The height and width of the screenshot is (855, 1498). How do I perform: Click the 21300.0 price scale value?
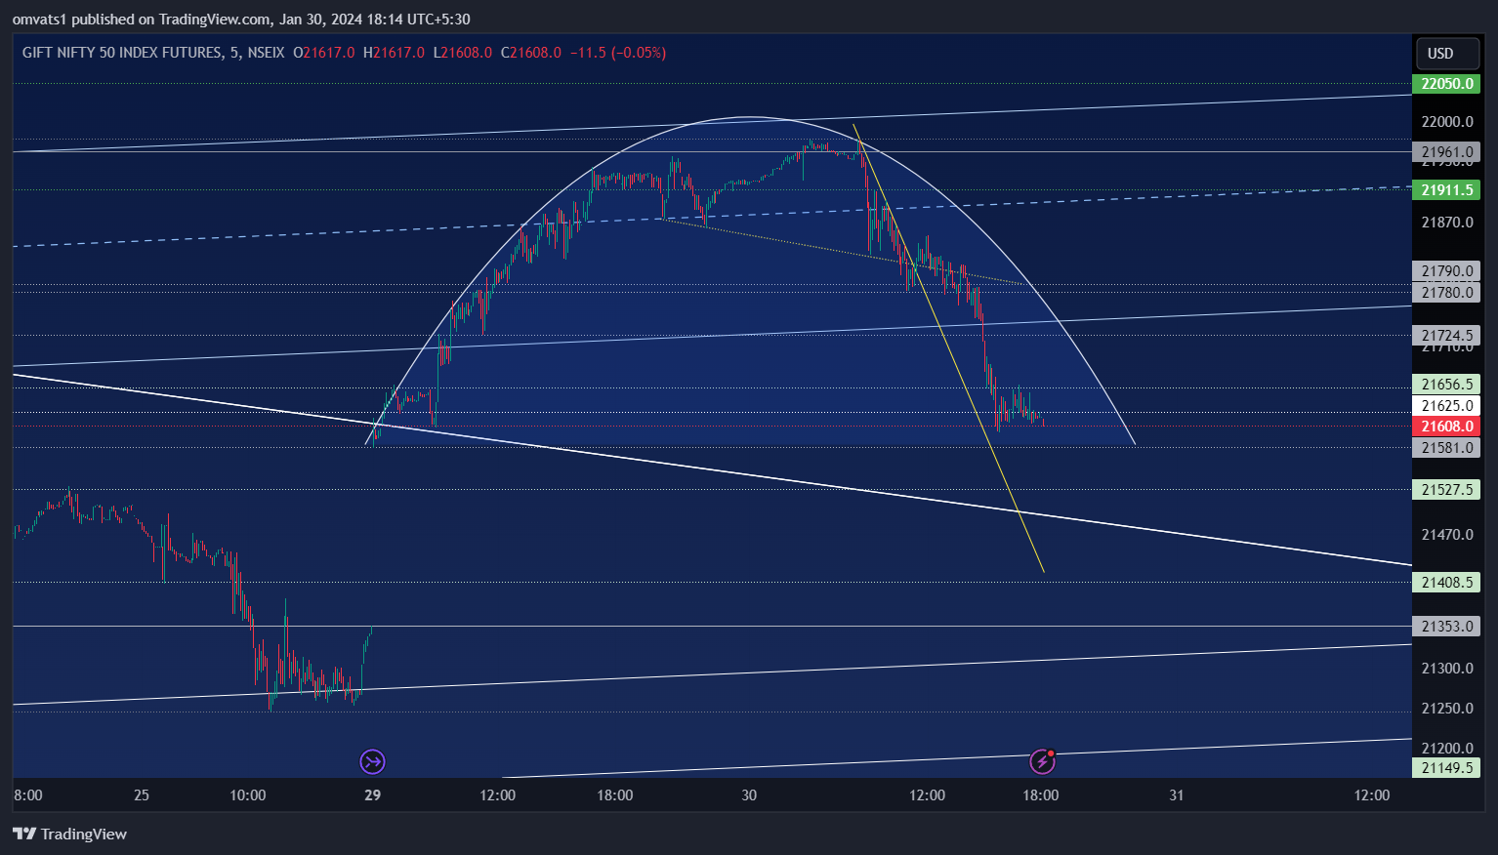1447,669
